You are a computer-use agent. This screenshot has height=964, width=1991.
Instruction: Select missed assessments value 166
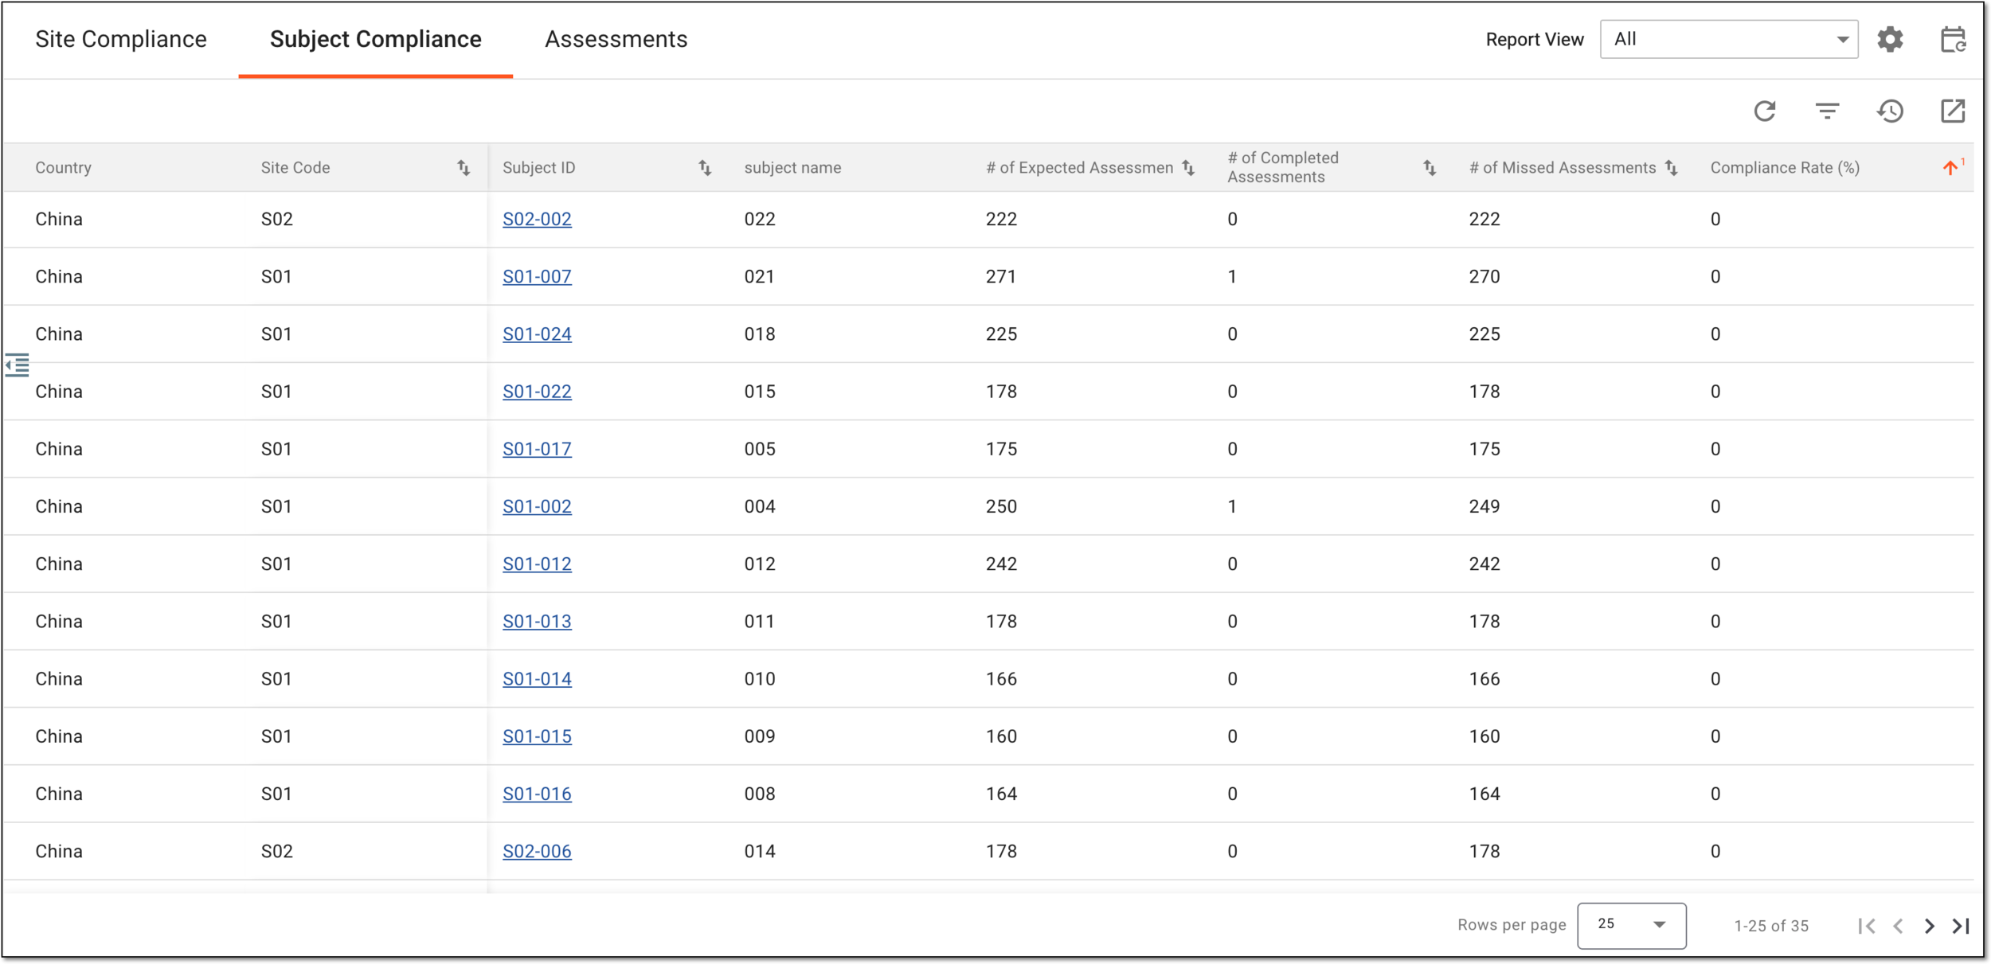pos(1484,679)
